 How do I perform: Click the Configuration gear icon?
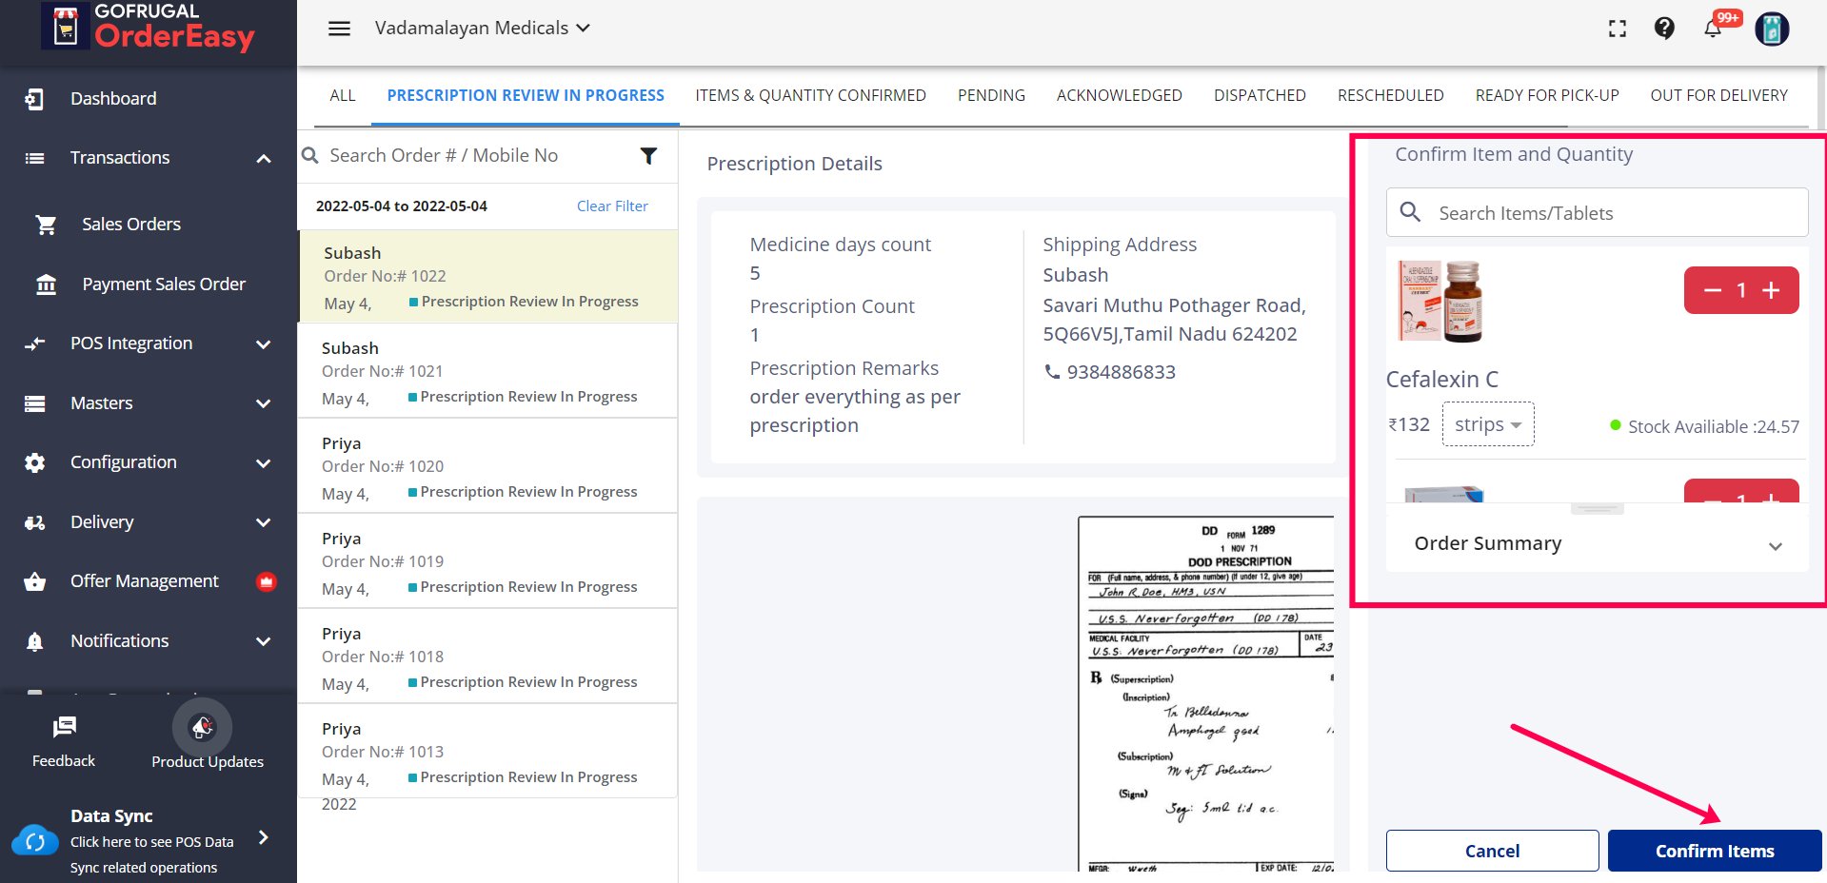[34, 462]
